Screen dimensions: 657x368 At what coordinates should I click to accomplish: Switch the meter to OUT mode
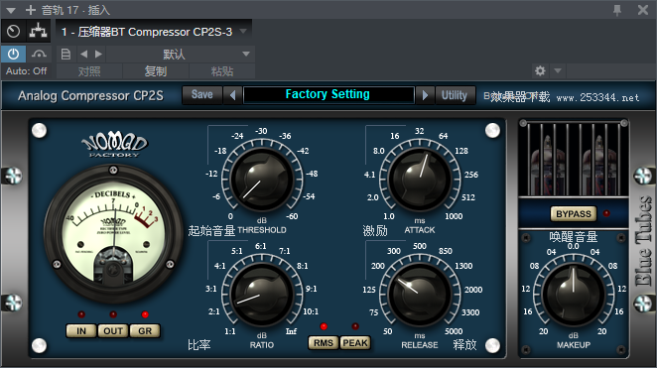[x=113, y=331]
